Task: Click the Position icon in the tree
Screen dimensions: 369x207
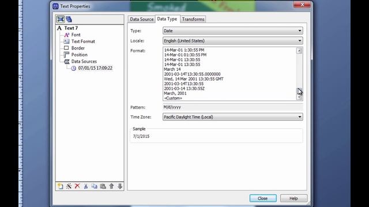Action: 66,55
